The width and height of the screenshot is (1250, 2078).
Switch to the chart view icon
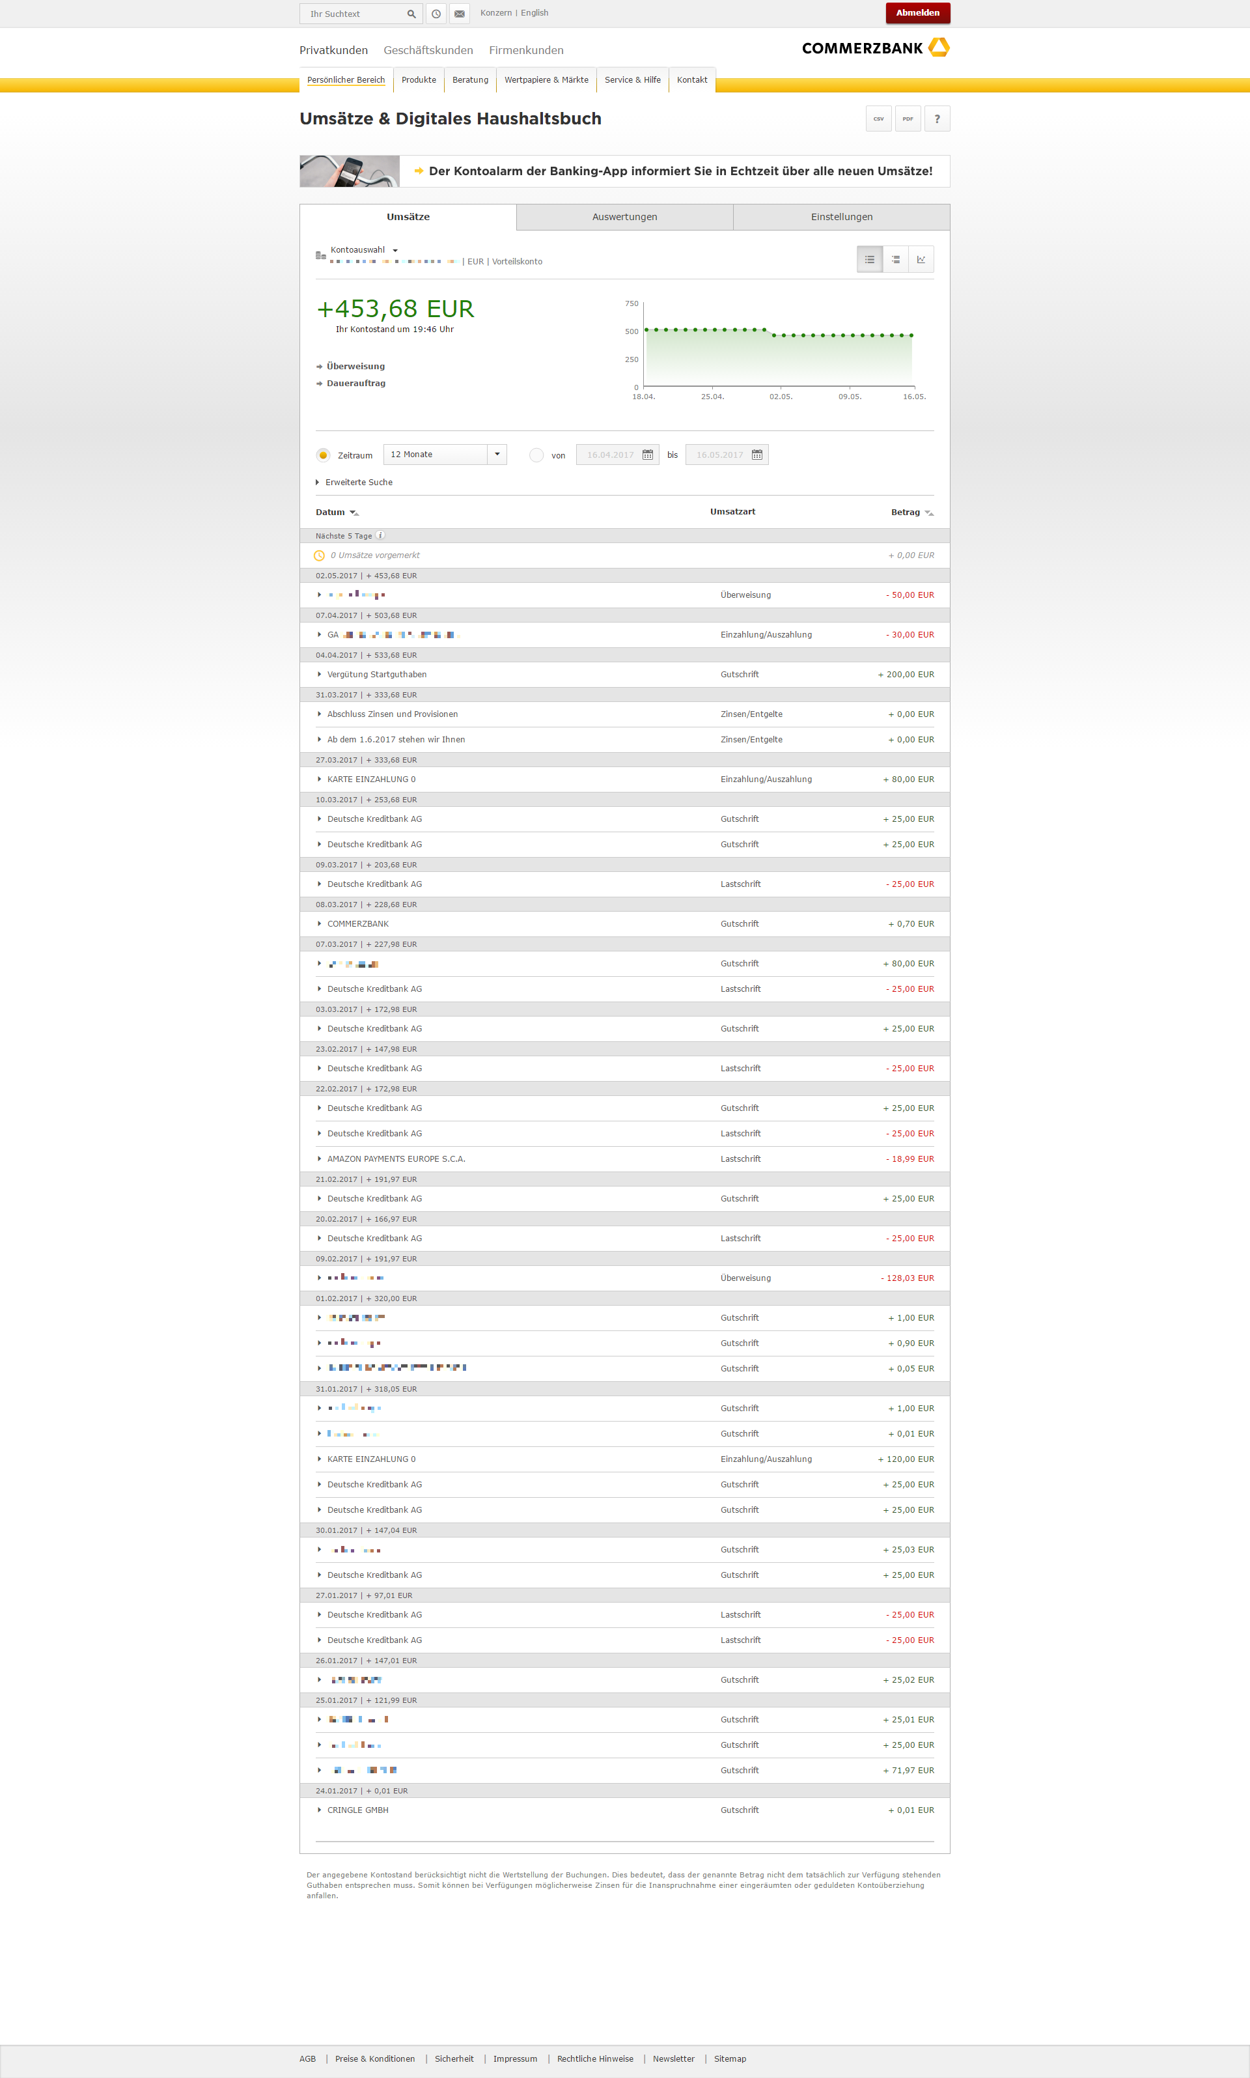[921, 259]
